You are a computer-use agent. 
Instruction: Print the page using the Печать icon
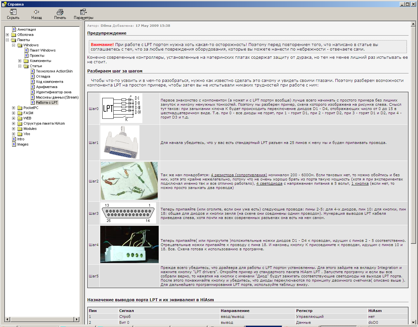coord(60,12)
